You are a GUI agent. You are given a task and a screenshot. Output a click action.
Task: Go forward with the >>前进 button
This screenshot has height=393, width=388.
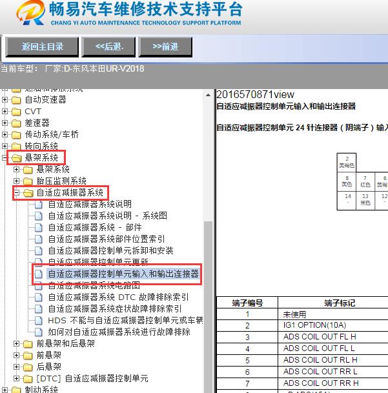tap(165, 47)
